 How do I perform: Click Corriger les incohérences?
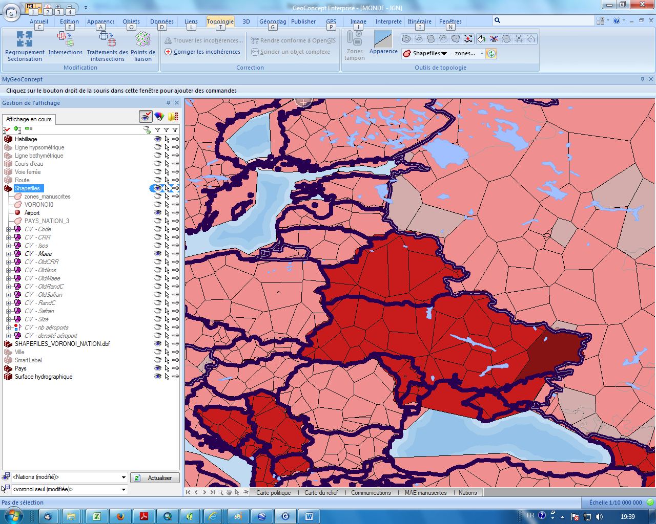(x=202, y=52)
